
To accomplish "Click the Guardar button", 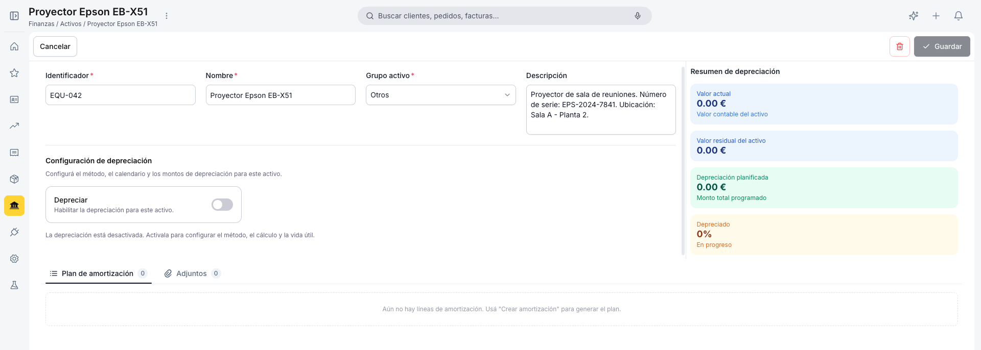I will (942, 46).
